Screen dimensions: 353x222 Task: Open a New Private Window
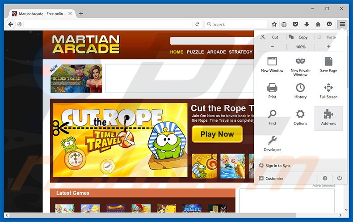300,67
